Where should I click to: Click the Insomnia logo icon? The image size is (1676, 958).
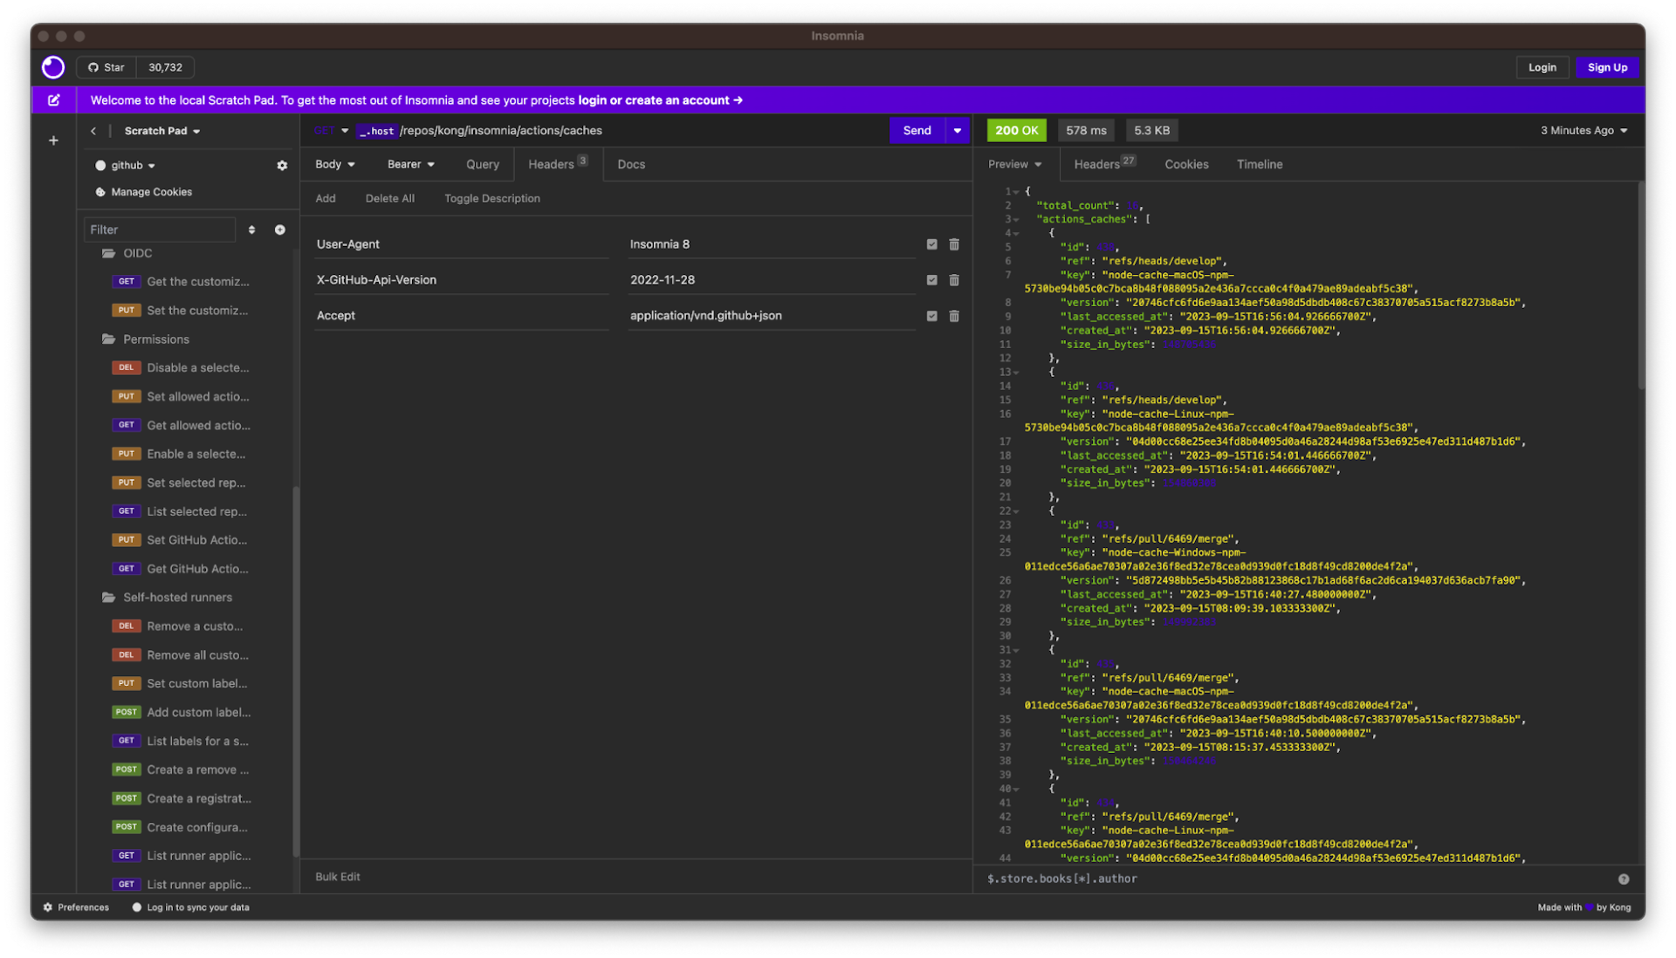click(x=53, y=67)
